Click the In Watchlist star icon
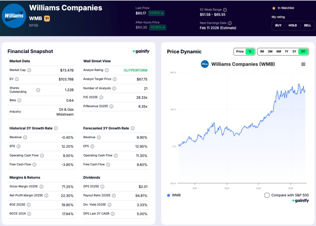 (x=273, y=8)
